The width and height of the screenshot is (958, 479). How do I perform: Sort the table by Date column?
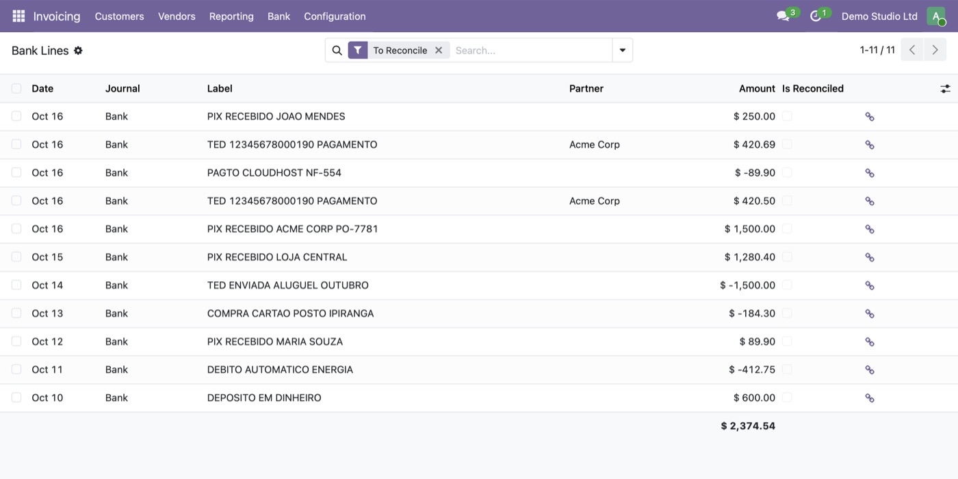[42, 88]
